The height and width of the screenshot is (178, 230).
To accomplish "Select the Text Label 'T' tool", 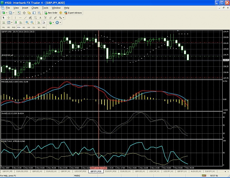I will coord(45,18).
